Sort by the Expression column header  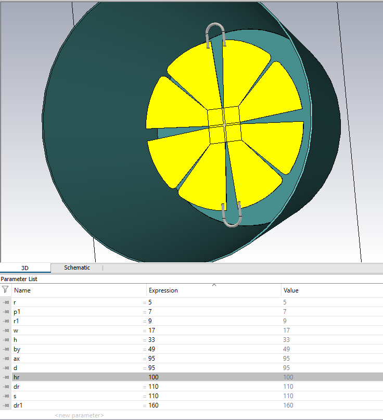163,290
